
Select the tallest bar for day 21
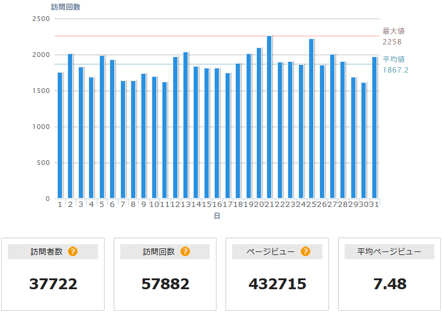click(269, 117)
